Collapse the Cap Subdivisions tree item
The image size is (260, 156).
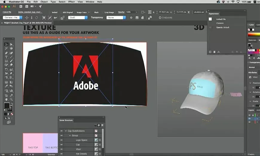click(66, 131)
